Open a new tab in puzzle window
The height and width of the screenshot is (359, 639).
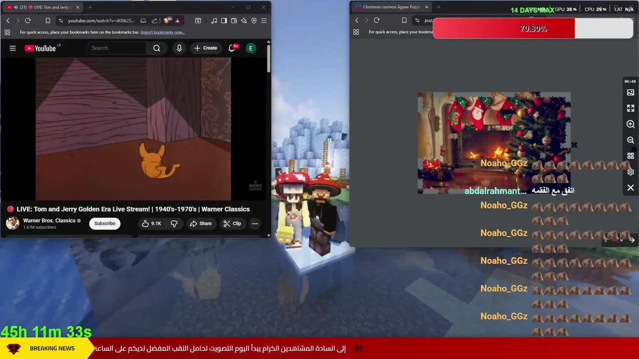point(439,7)
